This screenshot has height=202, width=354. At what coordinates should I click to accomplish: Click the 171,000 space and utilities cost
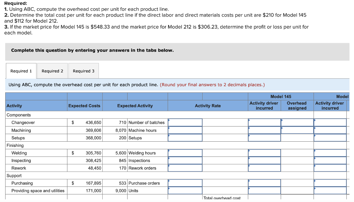[x=85, y=191]
